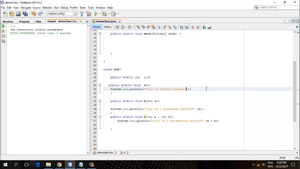Click the Search (Ctrl+I) field
300x169 pixels.
pos(277,8)
